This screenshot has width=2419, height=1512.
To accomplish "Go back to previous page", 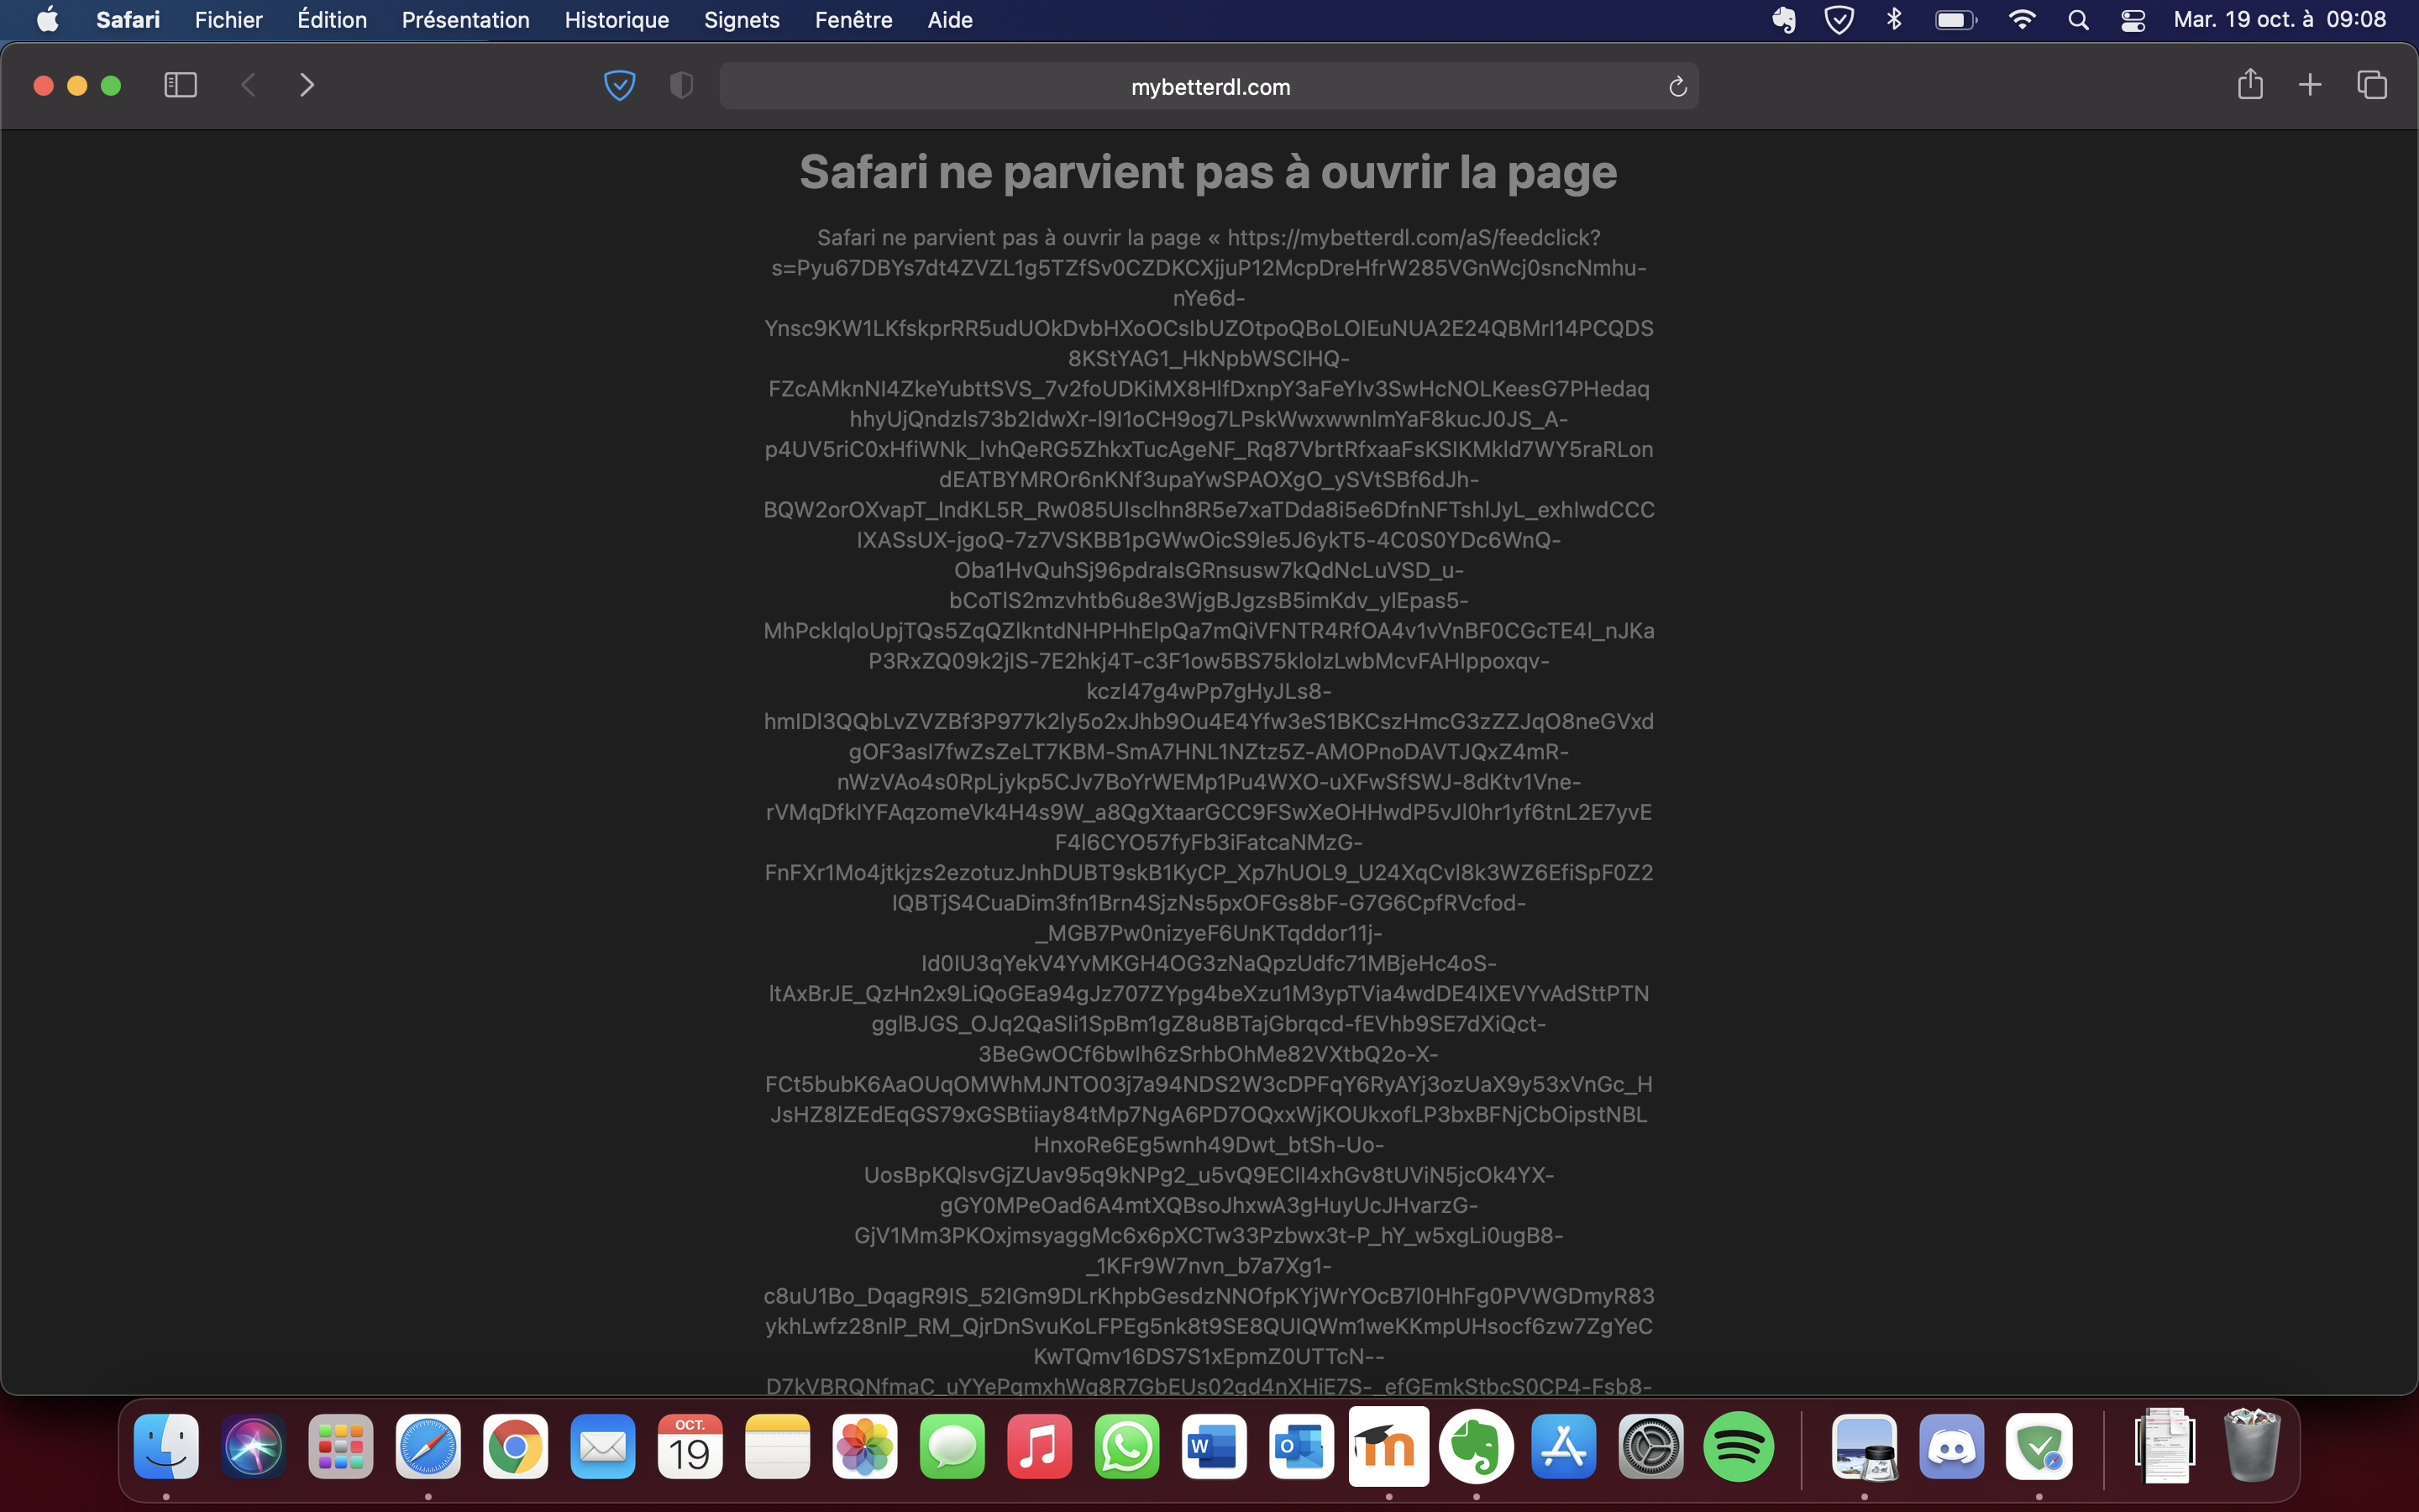I will pos(249,85).
